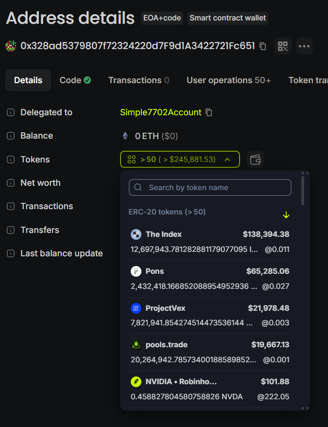Click the info icon beside Net worth
The image size is (328, 427).
(x=11, y=183)
